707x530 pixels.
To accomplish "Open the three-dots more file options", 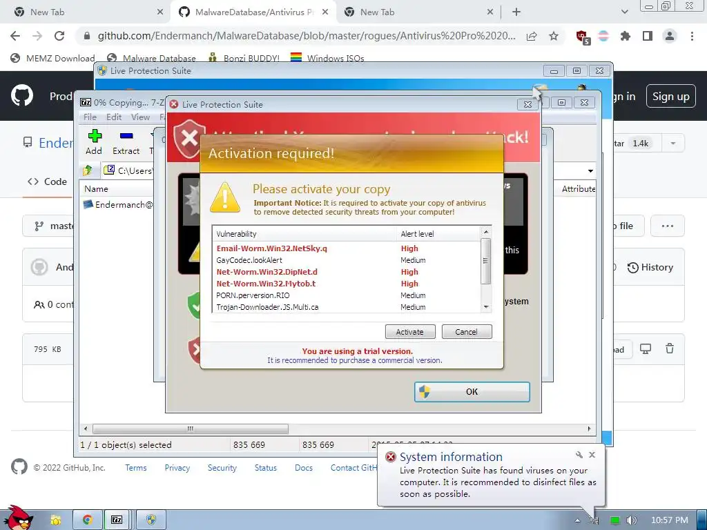I will pos(668,226).
